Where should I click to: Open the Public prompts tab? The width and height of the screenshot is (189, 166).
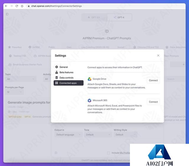pos(52,47)
